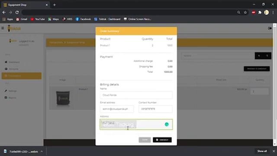Go back using browser back arrow
This screenshot has height=156, width=277.
4,13
